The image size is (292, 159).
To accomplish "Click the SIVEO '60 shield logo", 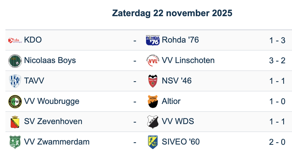I will click(x=153, y=142).
